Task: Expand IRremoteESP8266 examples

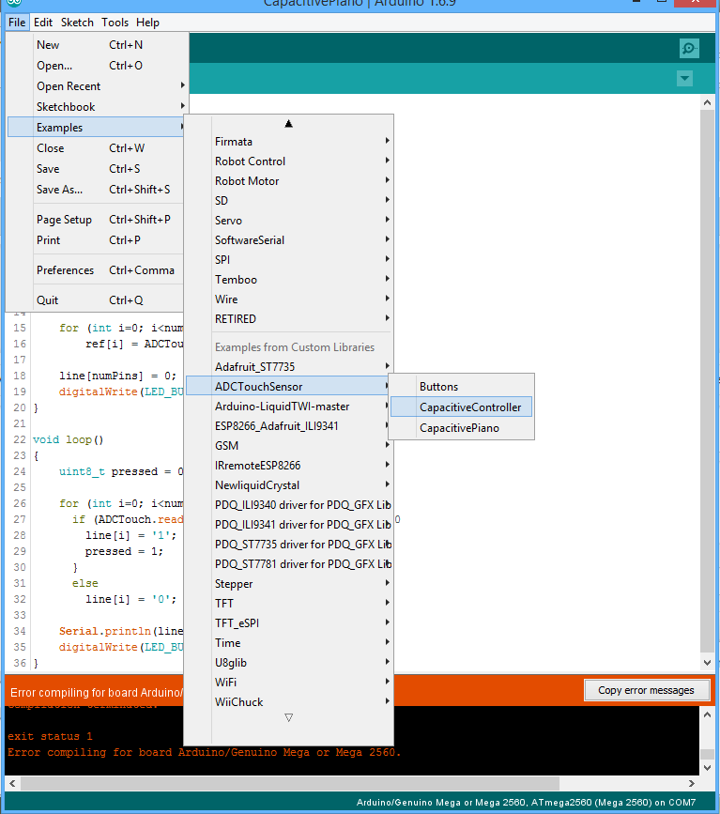Action: tap(289, 465)
